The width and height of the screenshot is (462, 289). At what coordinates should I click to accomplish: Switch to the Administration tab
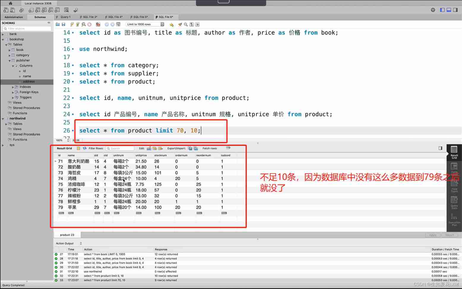[14, 17]
